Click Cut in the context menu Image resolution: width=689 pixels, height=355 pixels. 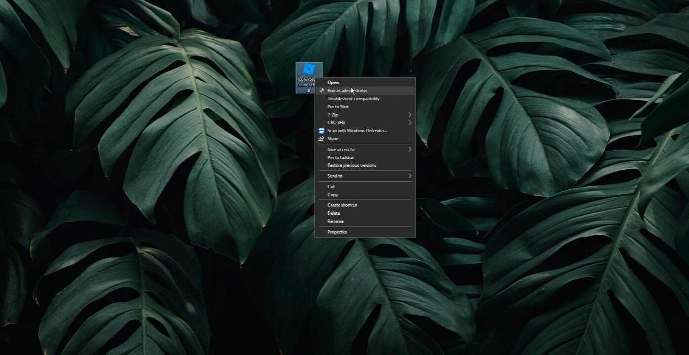tap(331, 187)
